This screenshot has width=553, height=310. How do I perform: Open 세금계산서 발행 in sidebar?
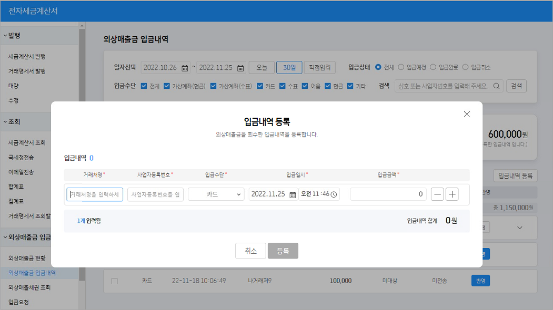pos(27,56)
